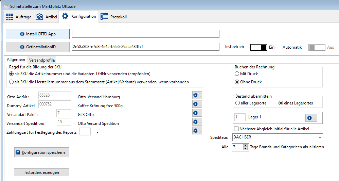Decrease the Tage value with down arrow
This screenshot has height=181, width=339.
click(245, 149)
